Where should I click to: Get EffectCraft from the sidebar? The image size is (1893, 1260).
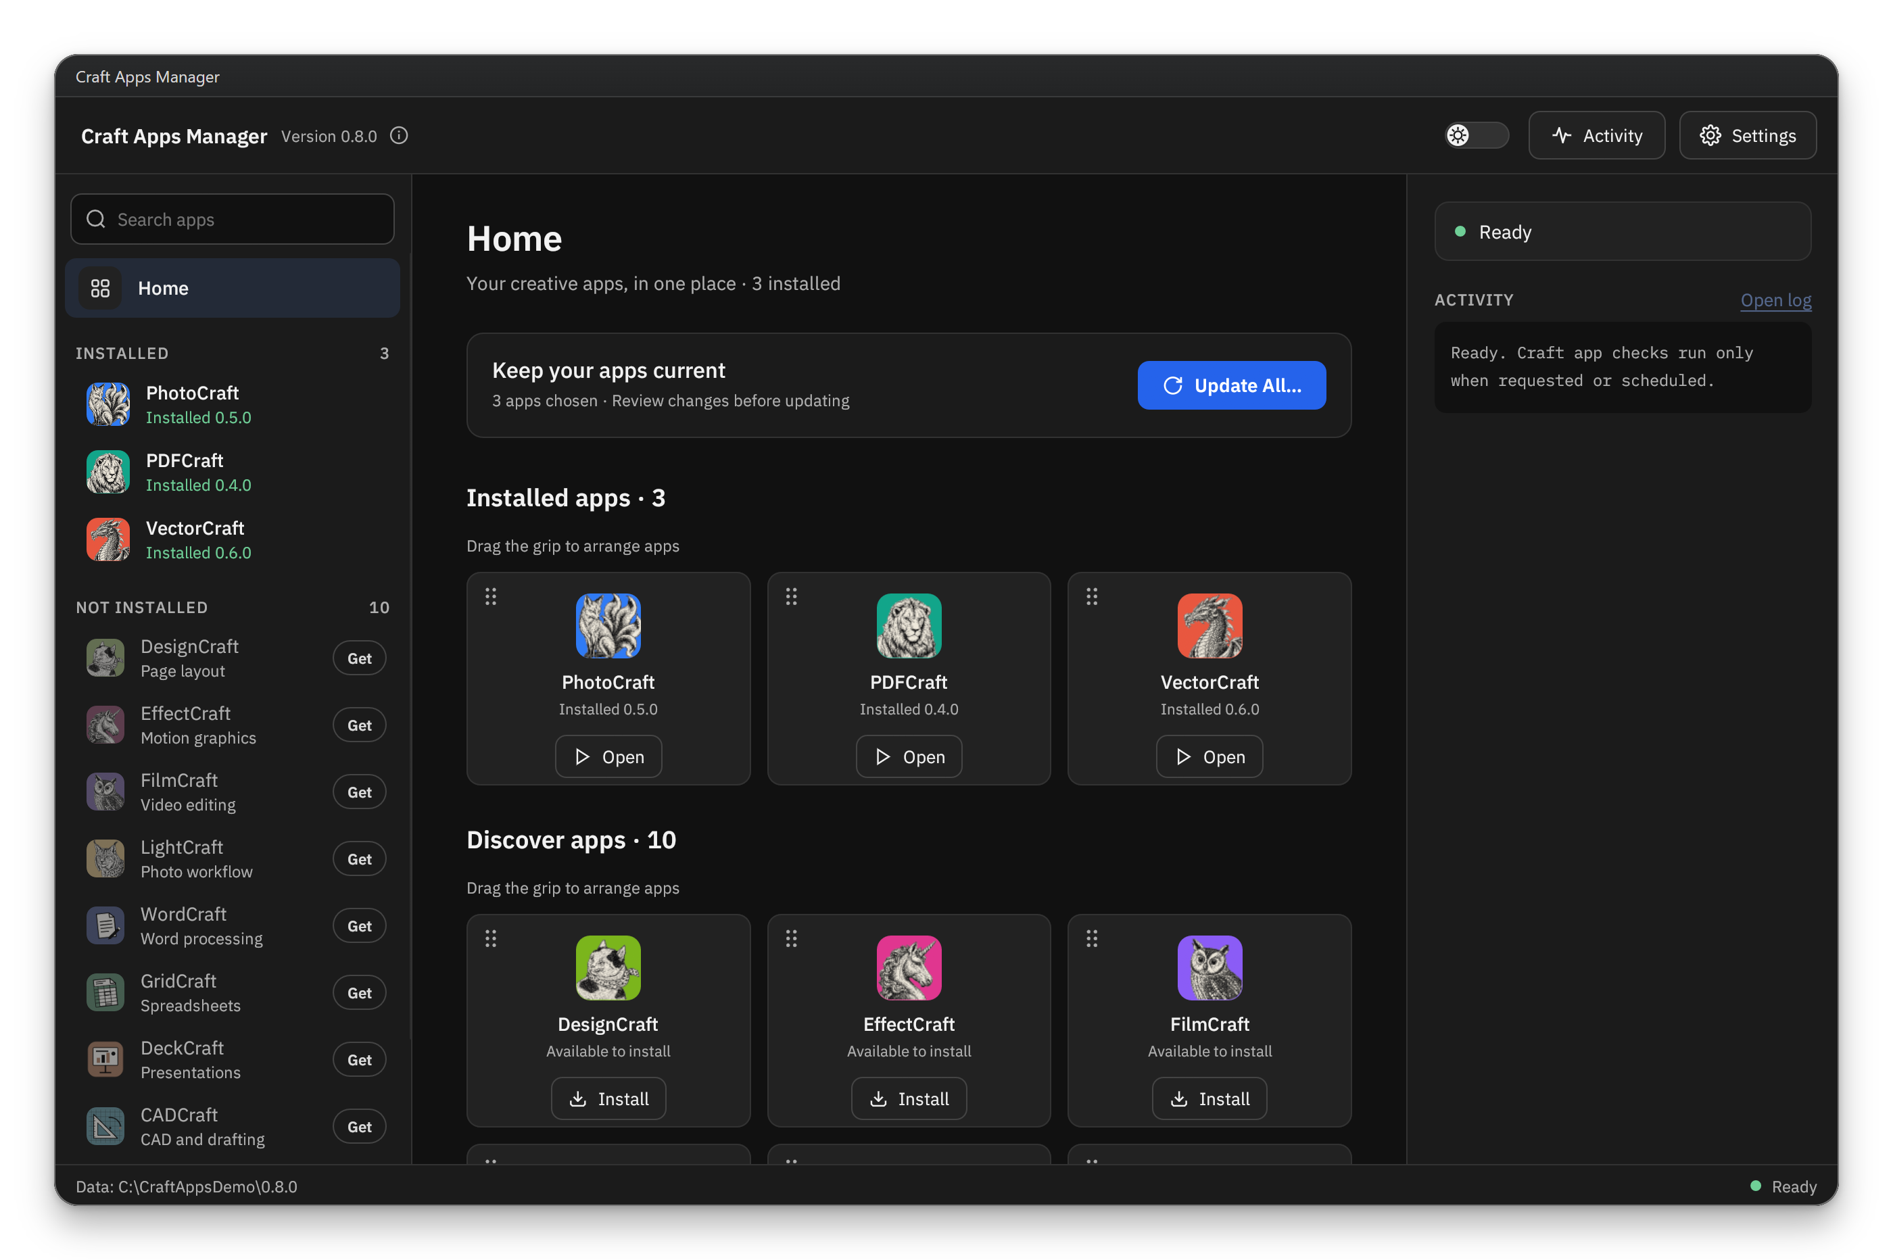point(359,725)
